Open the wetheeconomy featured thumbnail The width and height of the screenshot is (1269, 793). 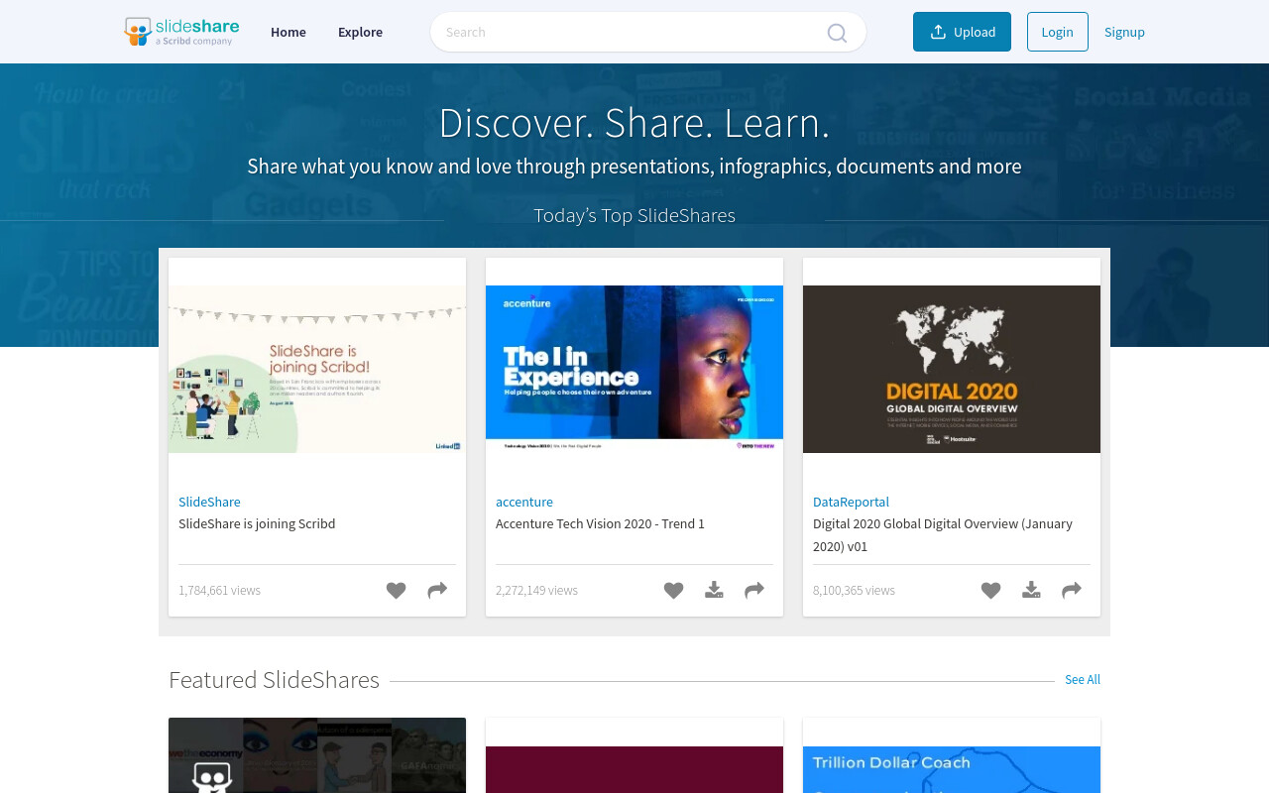point(317,755)
